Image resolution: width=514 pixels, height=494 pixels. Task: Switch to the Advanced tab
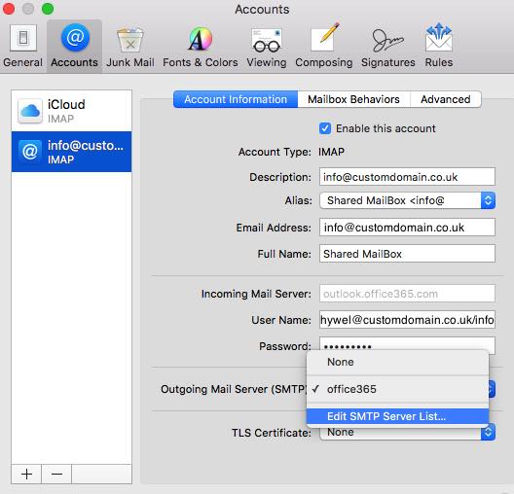(446, 99)
